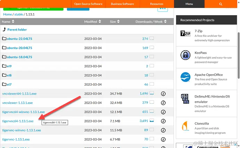
Task: Click the KeePass padlock logo
Action: [x=185, y=55]
